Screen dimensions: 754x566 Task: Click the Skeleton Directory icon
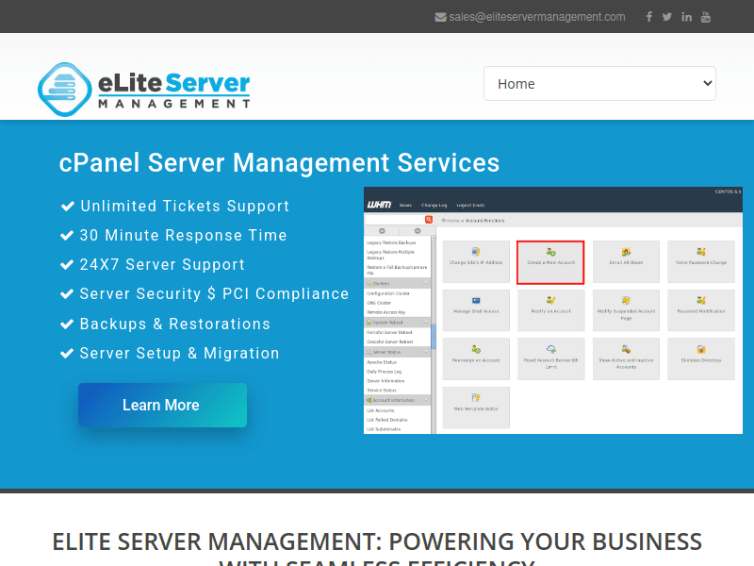[699, 358]
